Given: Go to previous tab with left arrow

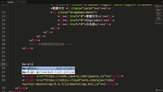Looking at the screenshot, I should (x=2, y=2).
